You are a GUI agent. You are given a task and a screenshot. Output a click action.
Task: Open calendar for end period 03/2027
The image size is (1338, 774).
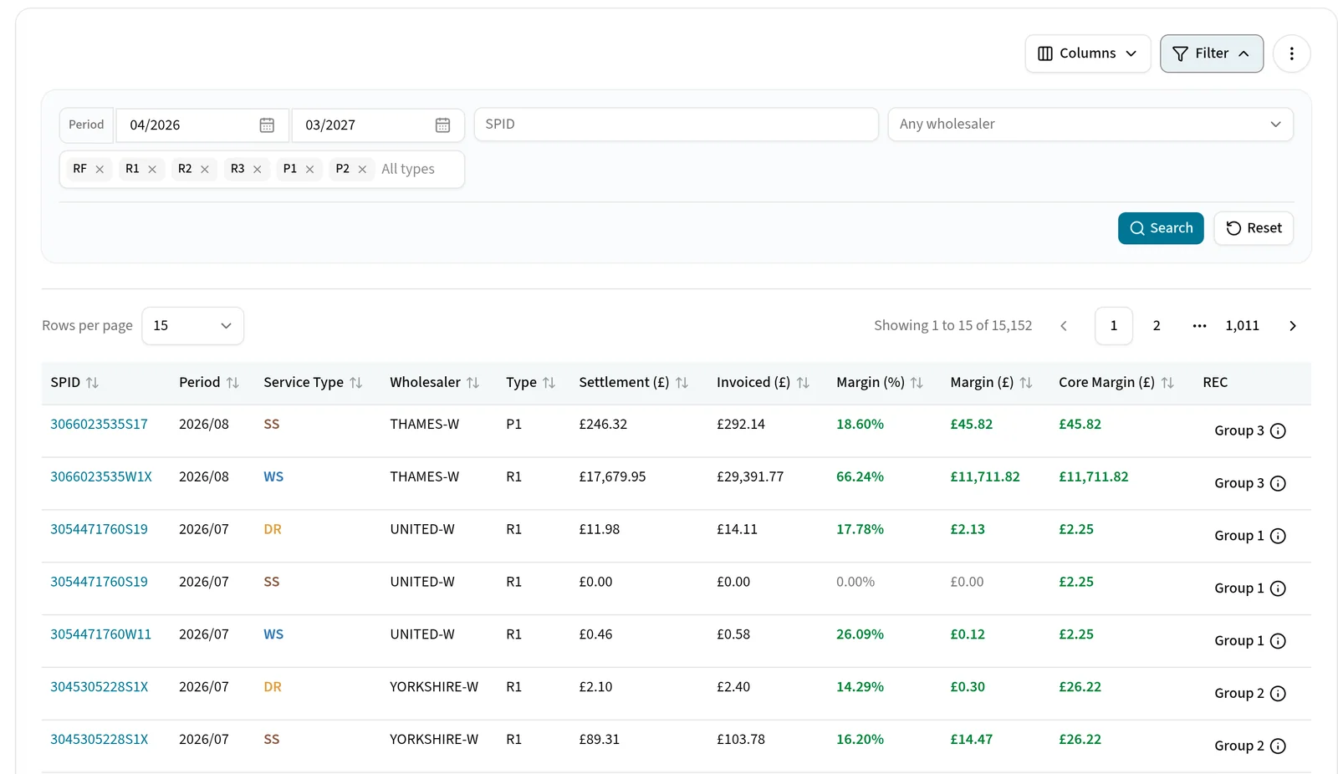(x=442, y=125)
